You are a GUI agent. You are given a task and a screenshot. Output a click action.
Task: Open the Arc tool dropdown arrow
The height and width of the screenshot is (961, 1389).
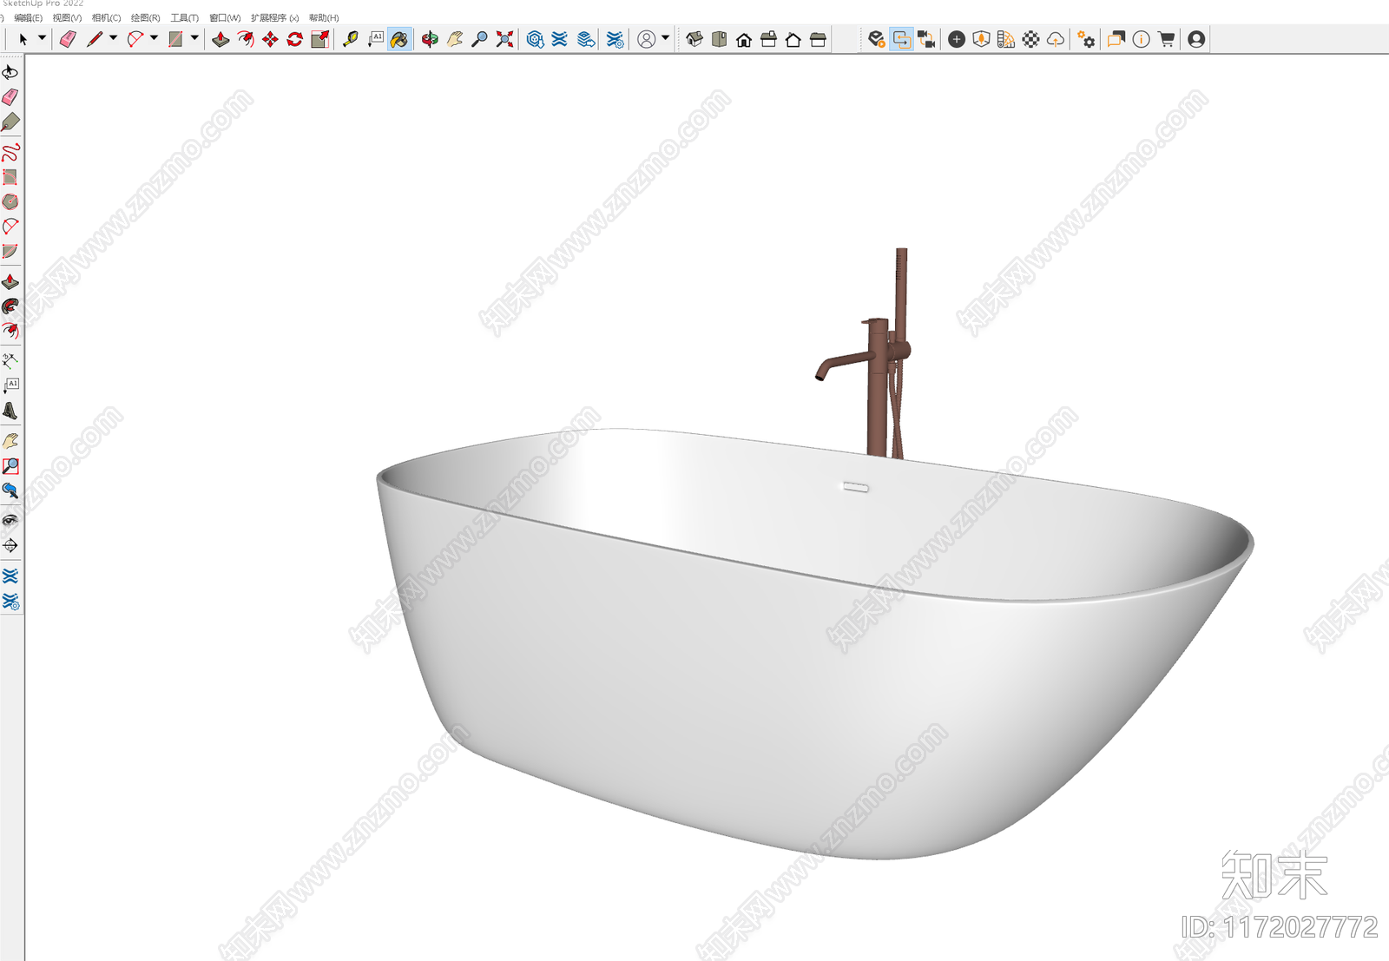pos(154,38)
